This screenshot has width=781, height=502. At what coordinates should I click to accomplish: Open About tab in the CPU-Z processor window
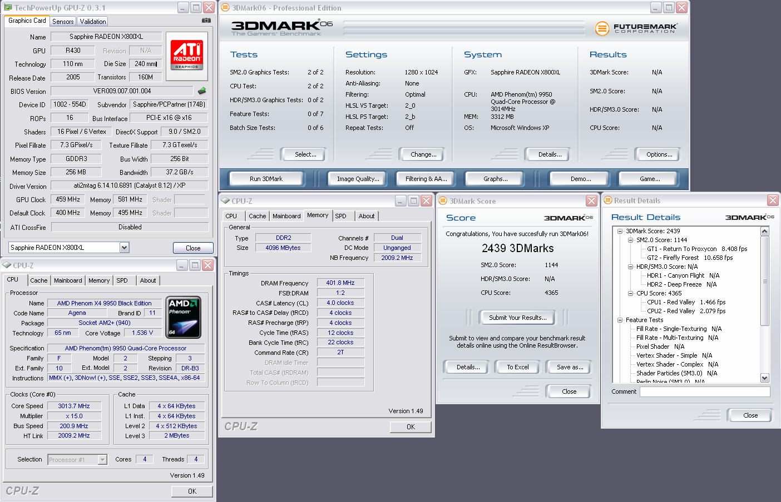(148, 280)
